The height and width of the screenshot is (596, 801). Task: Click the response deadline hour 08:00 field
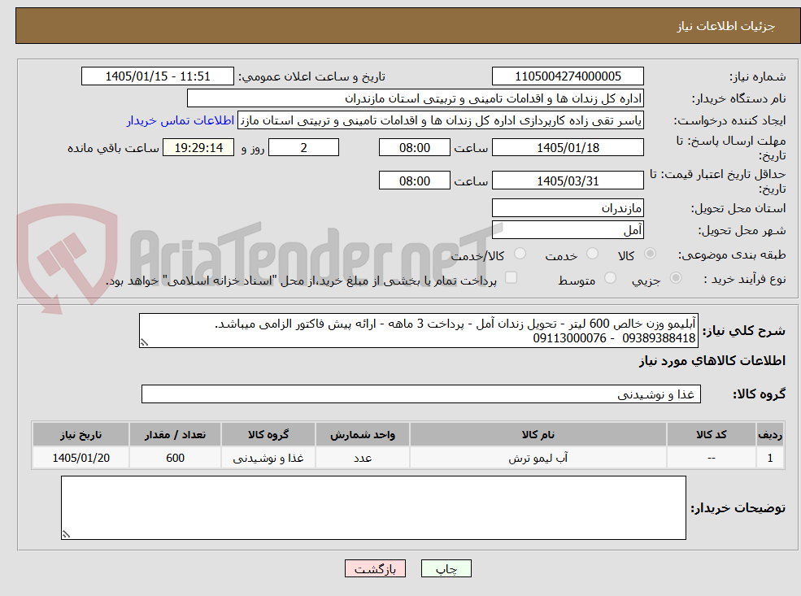(414, 148)
